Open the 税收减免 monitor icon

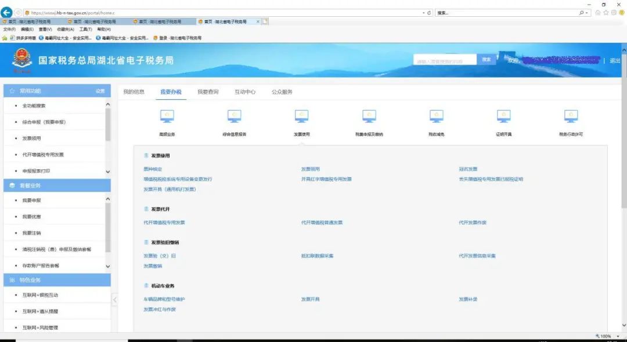(x=436, y=116)
